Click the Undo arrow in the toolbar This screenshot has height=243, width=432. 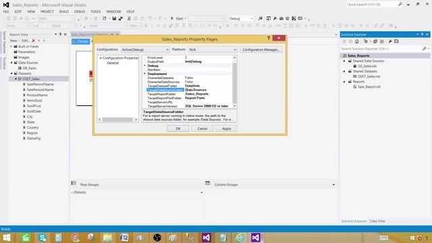[x=150, y=18]
